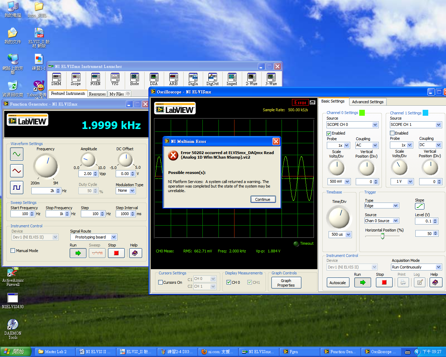
Task: Open Help in Function Generator
Action: [x=135, y=253]
